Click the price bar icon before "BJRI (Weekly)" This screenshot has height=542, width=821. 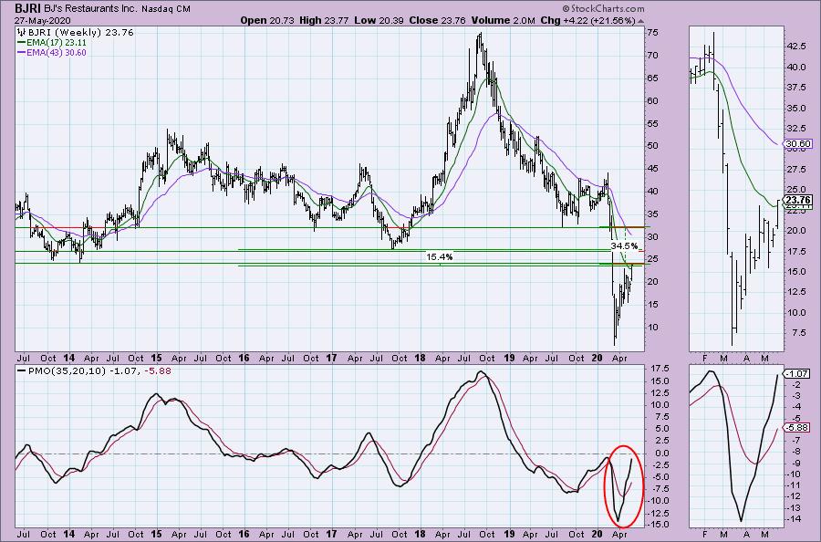click(21, 33)
